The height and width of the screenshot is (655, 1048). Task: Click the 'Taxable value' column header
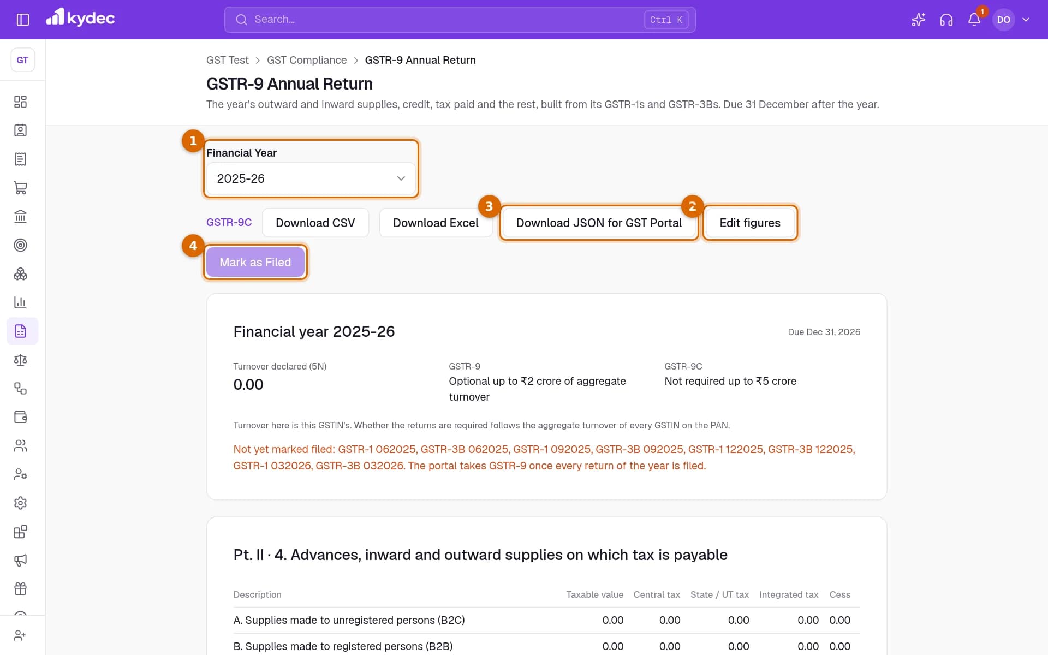point(594,594)
